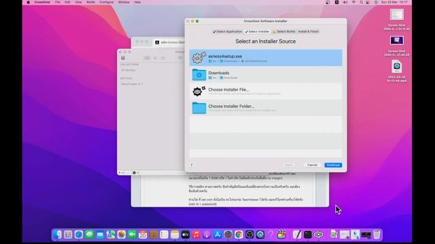This screenshot has height=244, width=435.
Task: Open plus dropdown at bottom of CrossOver window
Action: pos(121,173)
